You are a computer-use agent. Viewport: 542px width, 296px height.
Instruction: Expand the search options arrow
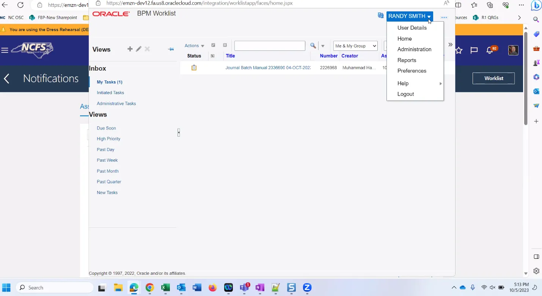coord(323,46)
